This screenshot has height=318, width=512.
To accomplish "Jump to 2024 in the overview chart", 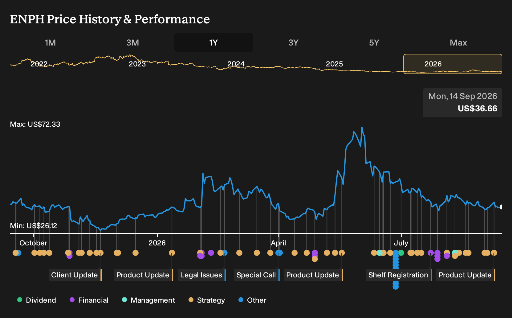I will pyautogui.click(x=236, y=64).
